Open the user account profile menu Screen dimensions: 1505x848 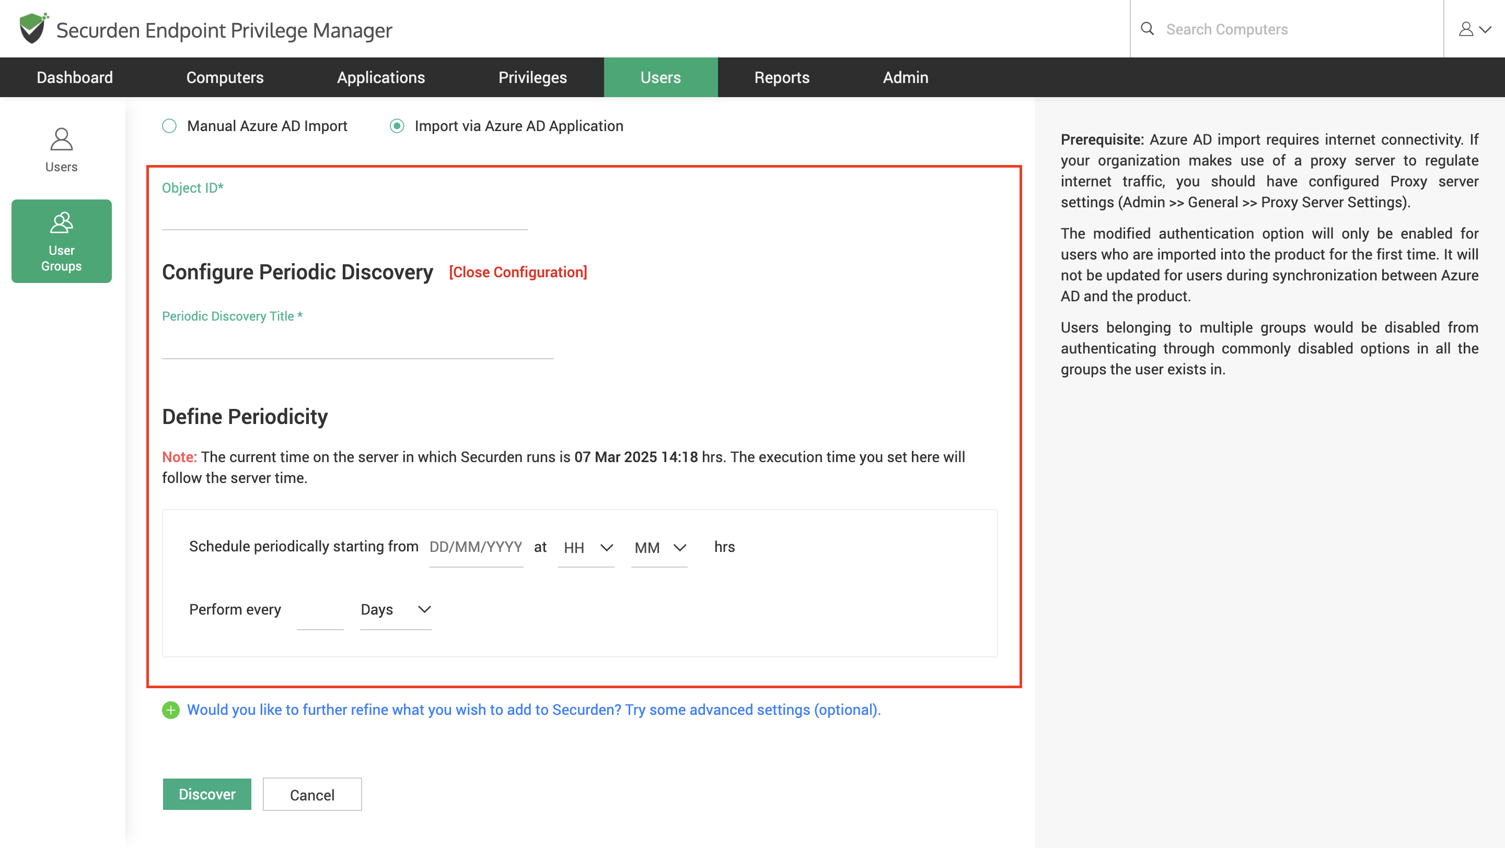pyautogui.click(x=1475, y=29)
